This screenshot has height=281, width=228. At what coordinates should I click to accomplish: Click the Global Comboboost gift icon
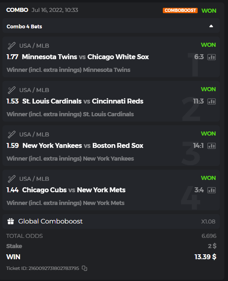click(x=11, y=221)
